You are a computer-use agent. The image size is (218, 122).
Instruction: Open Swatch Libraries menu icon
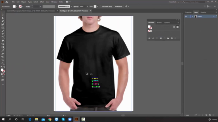[x=149, y=38]
